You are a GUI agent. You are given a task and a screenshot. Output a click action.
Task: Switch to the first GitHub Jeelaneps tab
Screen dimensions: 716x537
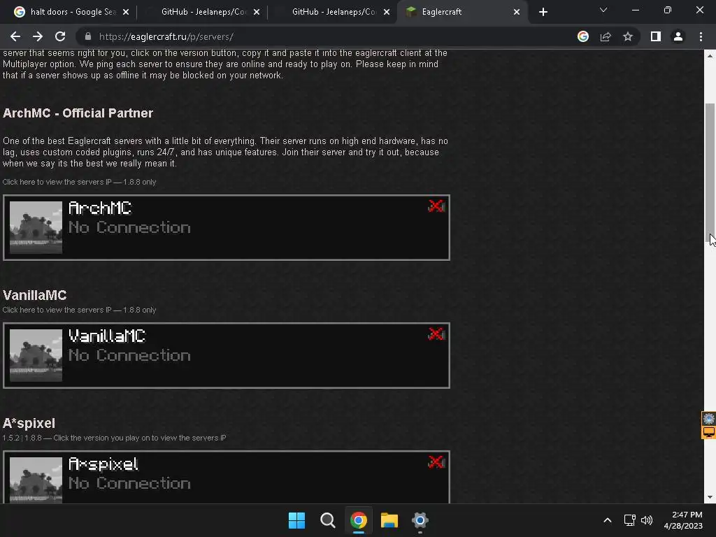203,12
